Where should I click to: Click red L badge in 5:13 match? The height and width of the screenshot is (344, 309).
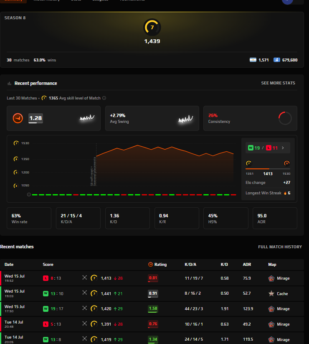(x=46, y=324)
